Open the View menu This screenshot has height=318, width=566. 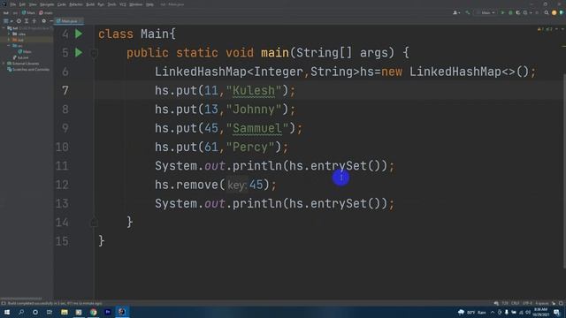pos(33,4)
